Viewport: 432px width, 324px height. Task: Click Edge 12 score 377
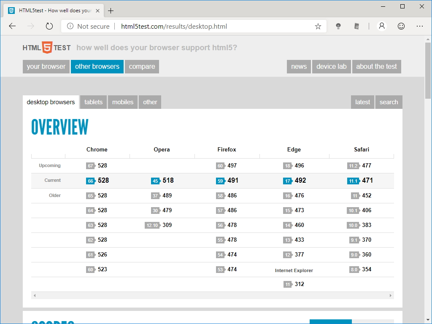[294, 254]
